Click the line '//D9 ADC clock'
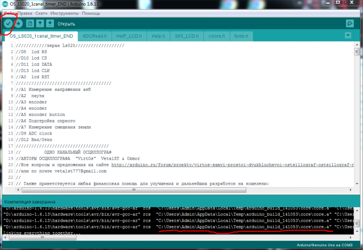The width and height of the screenshot is (363, 250). [34, 133]
